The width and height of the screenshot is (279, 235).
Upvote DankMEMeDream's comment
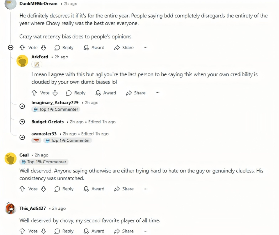tap(22, 48)
